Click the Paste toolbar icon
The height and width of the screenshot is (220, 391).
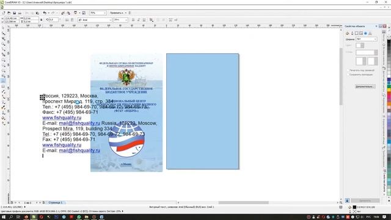(x=37, y=13)
